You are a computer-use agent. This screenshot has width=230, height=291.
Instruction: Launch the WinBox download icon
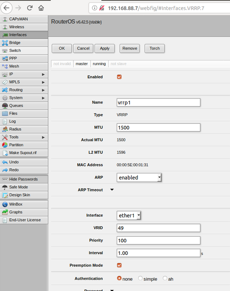point(5,204)
